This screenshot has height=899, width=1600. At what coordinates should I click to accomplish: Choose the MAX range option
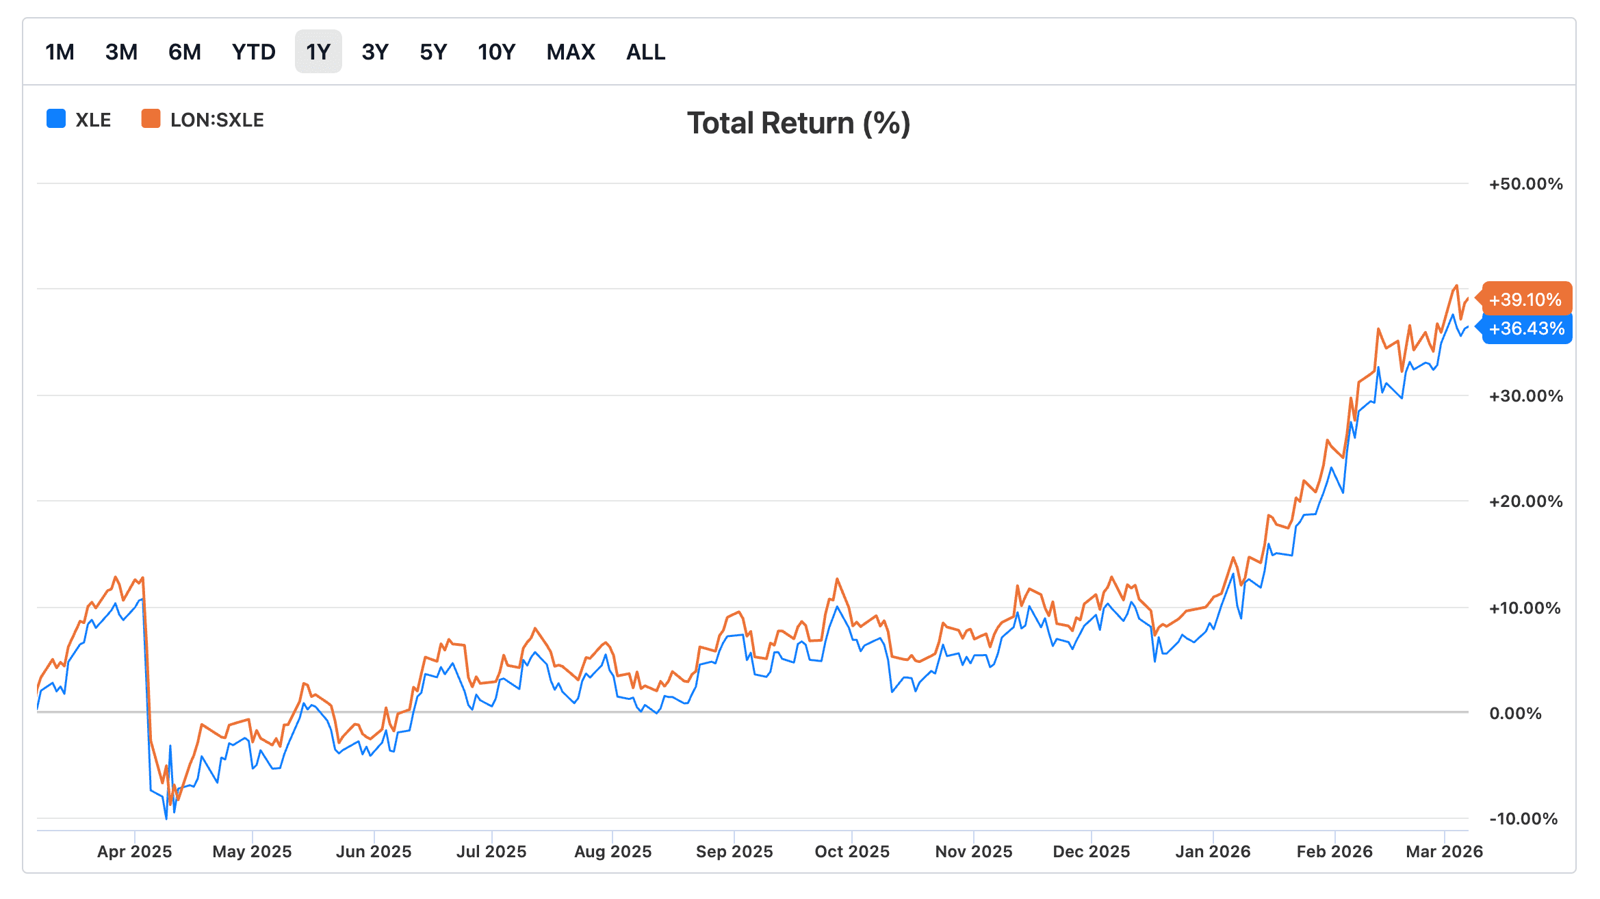571,52
